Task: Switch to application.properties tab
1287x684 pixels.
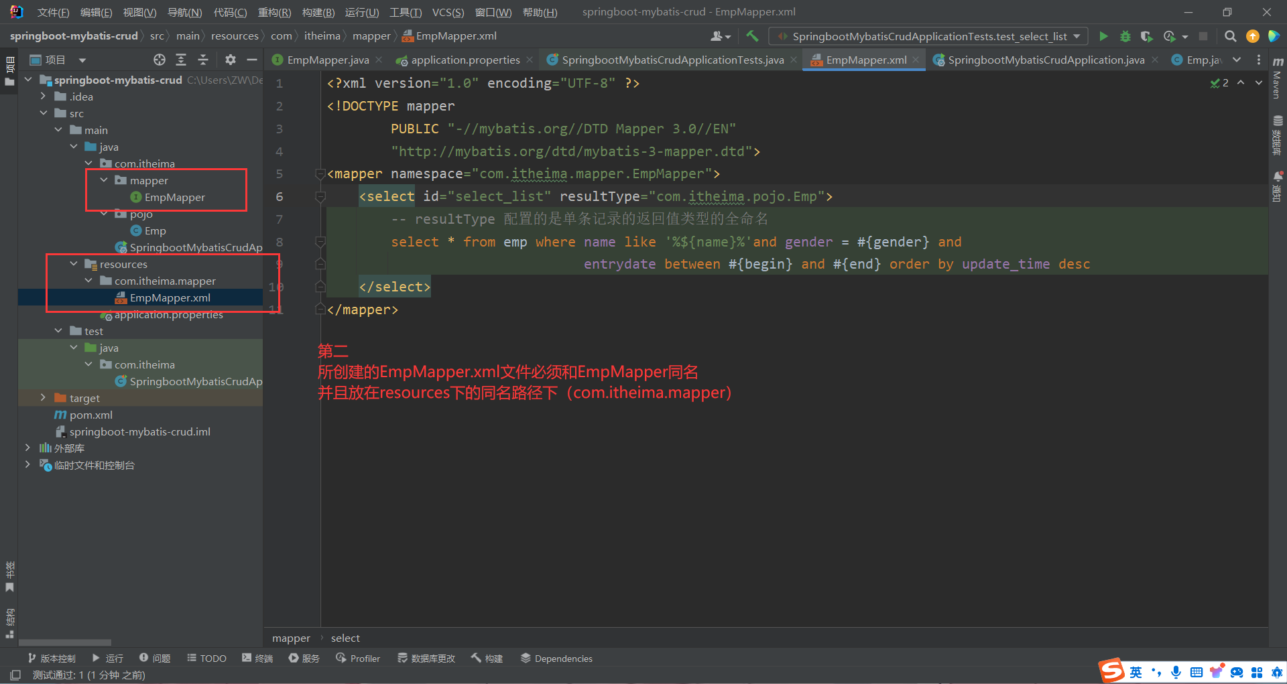Action: [x=465, y=60]
